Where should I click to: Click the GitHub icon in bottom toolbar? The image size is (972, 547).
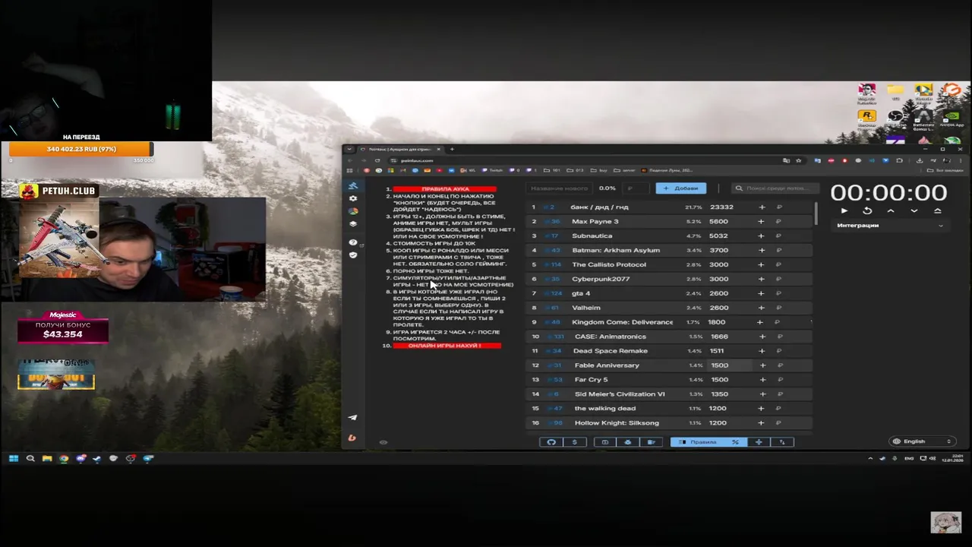tap(551, 442)
